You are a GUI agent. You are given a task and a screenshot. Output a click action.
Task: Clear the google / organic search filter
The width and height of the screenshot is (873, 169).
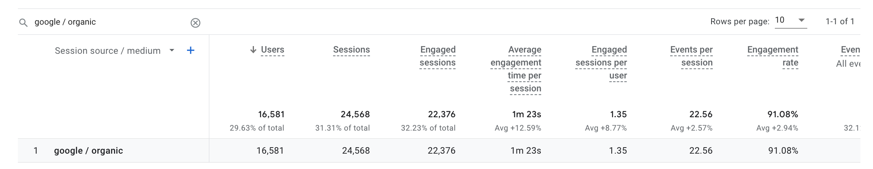196,23
